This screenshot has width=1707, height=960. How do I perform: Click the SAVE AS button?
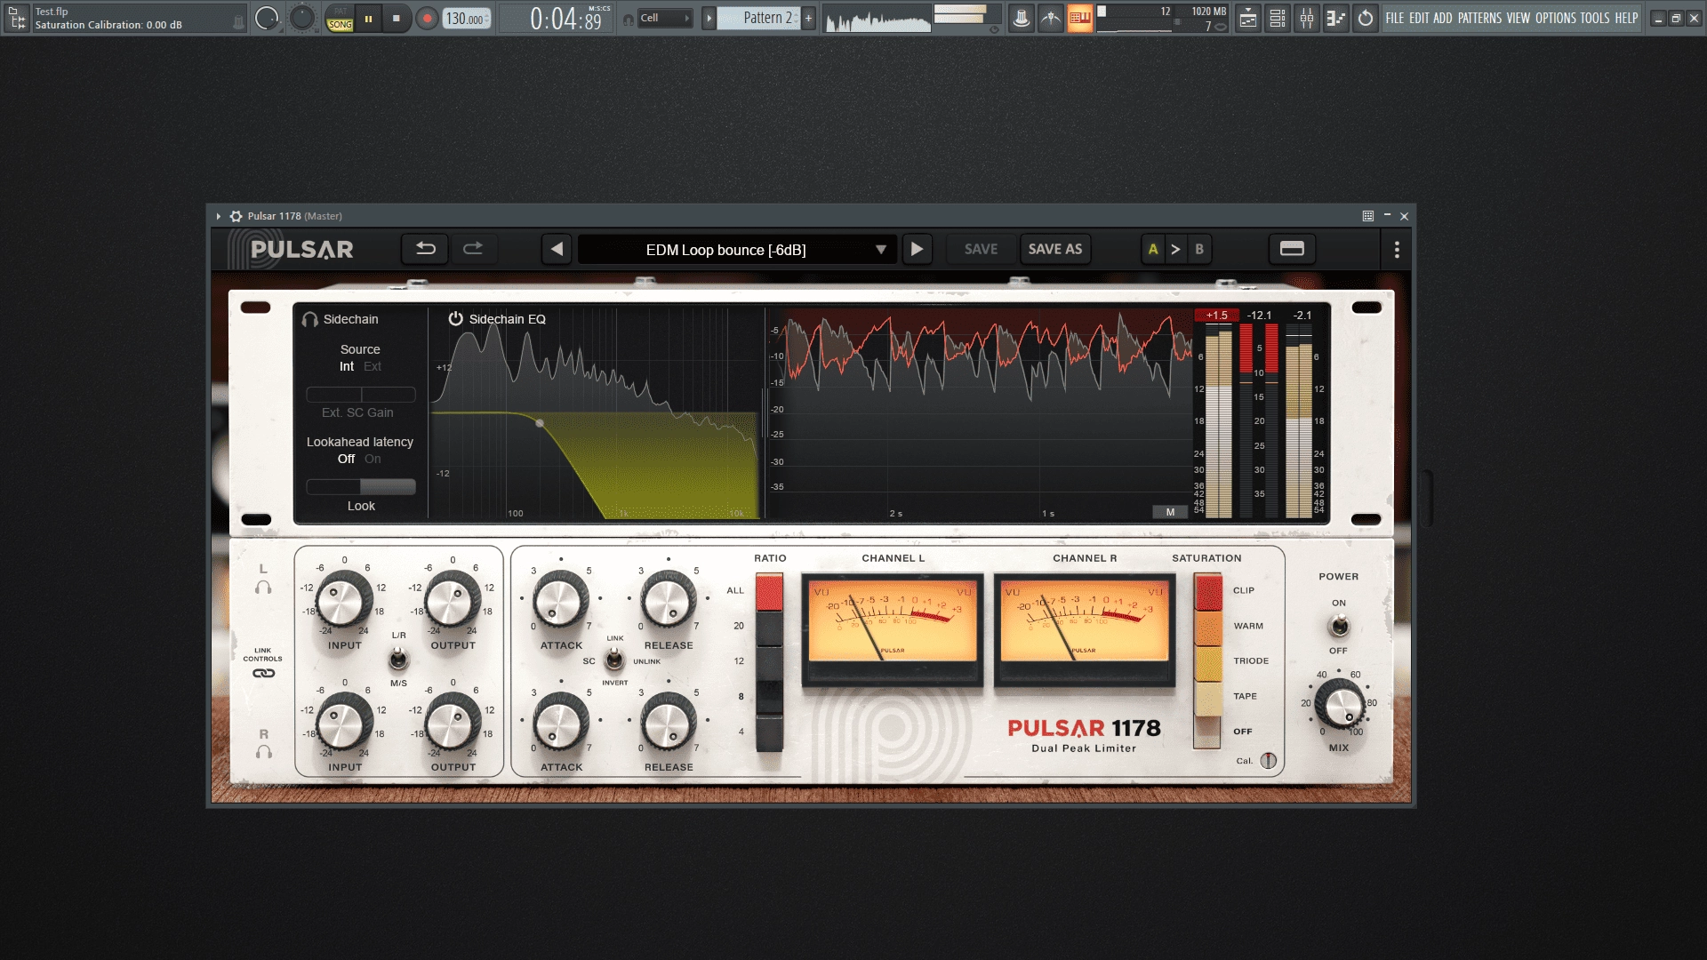pyautogui.click(x=1054, y=249)
